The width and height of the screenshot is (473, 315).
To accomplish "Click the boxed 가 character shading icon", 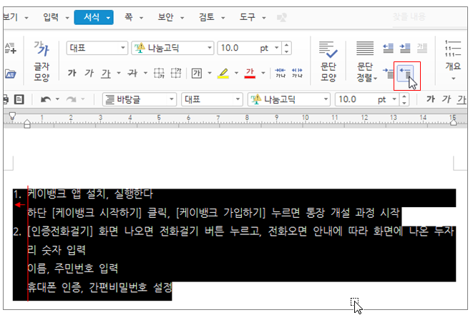I will (x=197, y=73).
